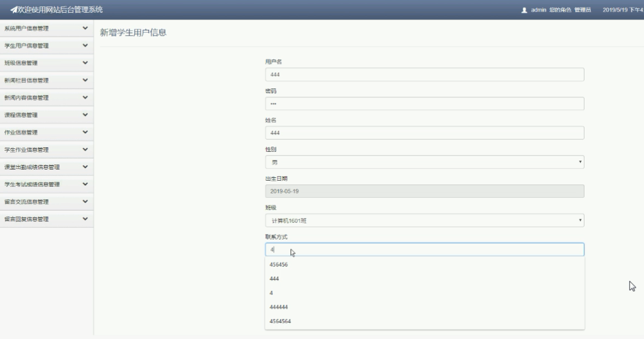Expand 新闻内容信息管理 chevron arrow
Viewport: 644px width, 339px height.
click(x=85, y=97)
